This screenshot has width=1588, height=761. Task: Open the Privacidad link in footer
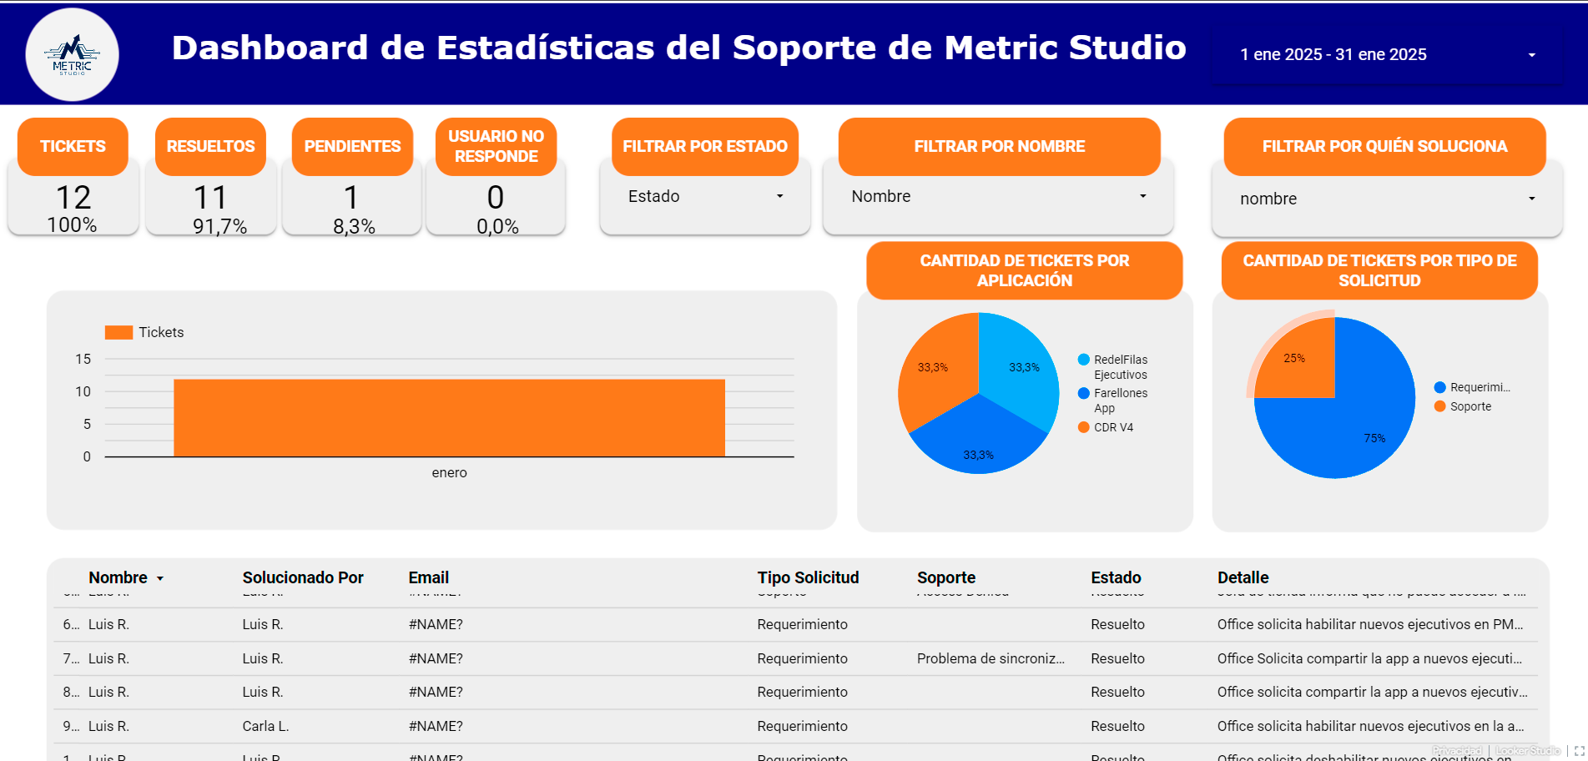coord(1457,751)
